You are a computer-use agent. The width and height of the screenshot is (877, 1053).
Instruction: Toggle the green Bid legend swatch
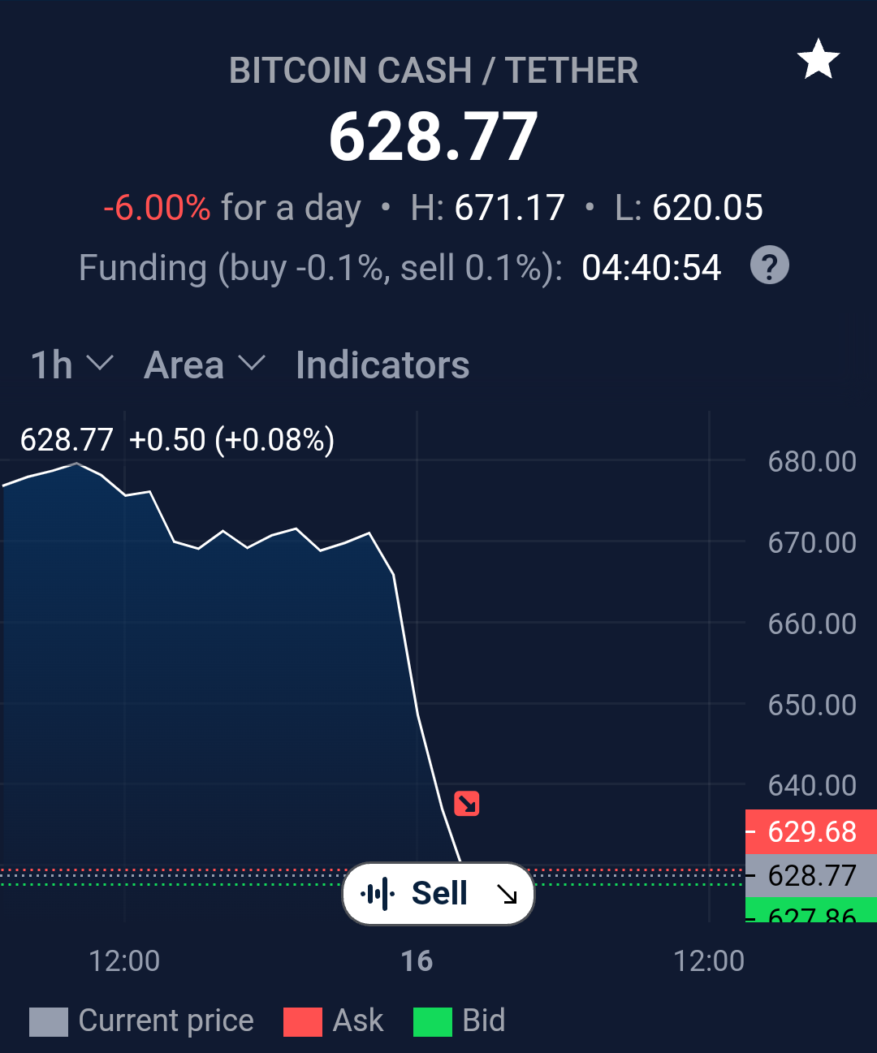click(x=433, y=1021)
